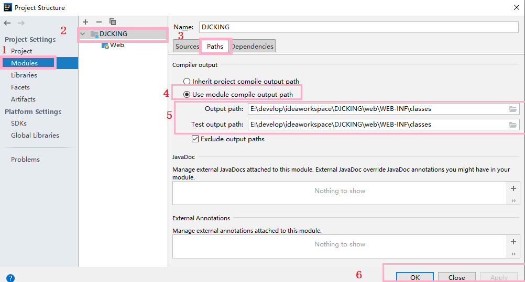The height and width of the screenshot is (282, 525).
Task: Click the DJCKING module folder icon
Action: pyautogui.click(x=94, y=34)
